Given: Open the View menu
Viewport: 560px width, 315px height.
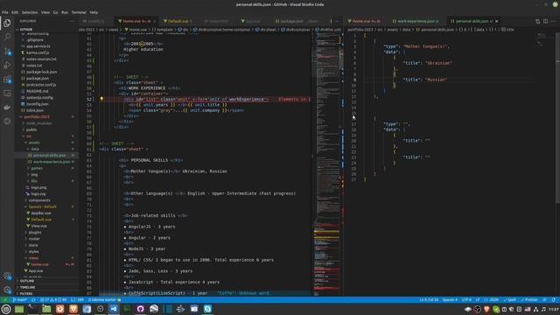Looking at the screenshot, I should coord(45,12).
